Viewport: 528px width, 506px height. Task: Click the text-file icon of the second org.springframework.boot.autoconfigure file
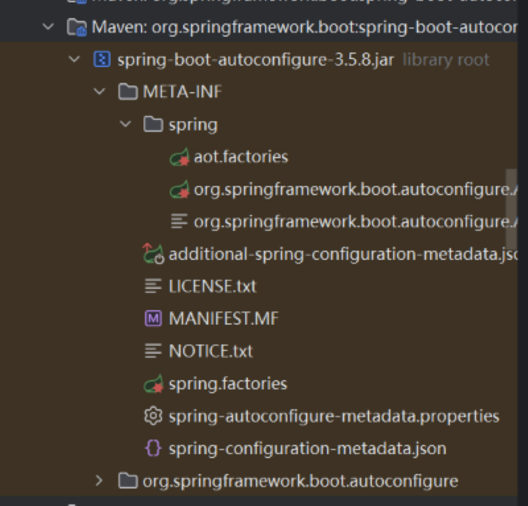click(180, 221)
